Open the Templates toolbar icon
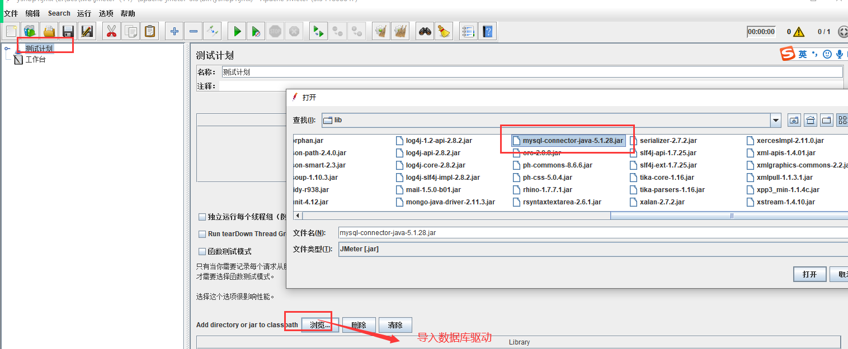 (x=30, y=31)
